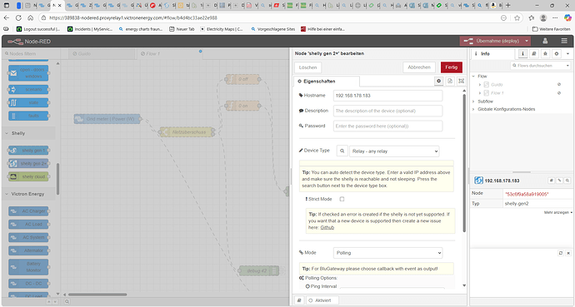The image size is (575, 307).
Task: Close the sidebar tip box
Action: pyautogui.click(x=568, y=253)
